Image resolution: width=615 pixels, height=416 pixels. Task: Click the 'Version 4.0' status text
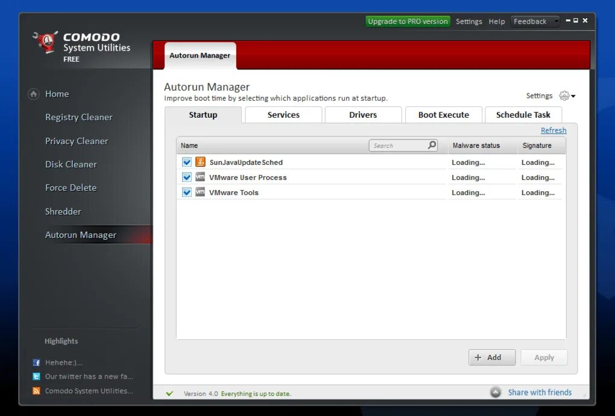[x=201, y=394]
